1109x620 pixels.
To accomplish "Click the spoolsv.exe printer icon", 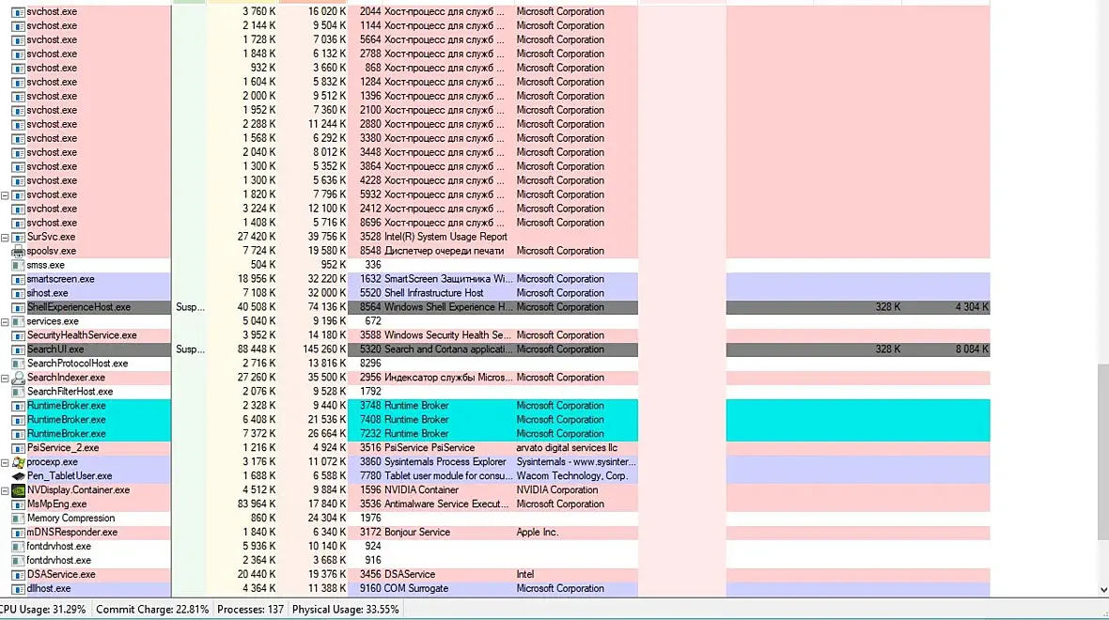I will pos(19,251).
